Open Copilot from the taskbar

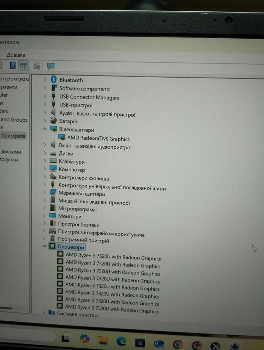[85, 339]
